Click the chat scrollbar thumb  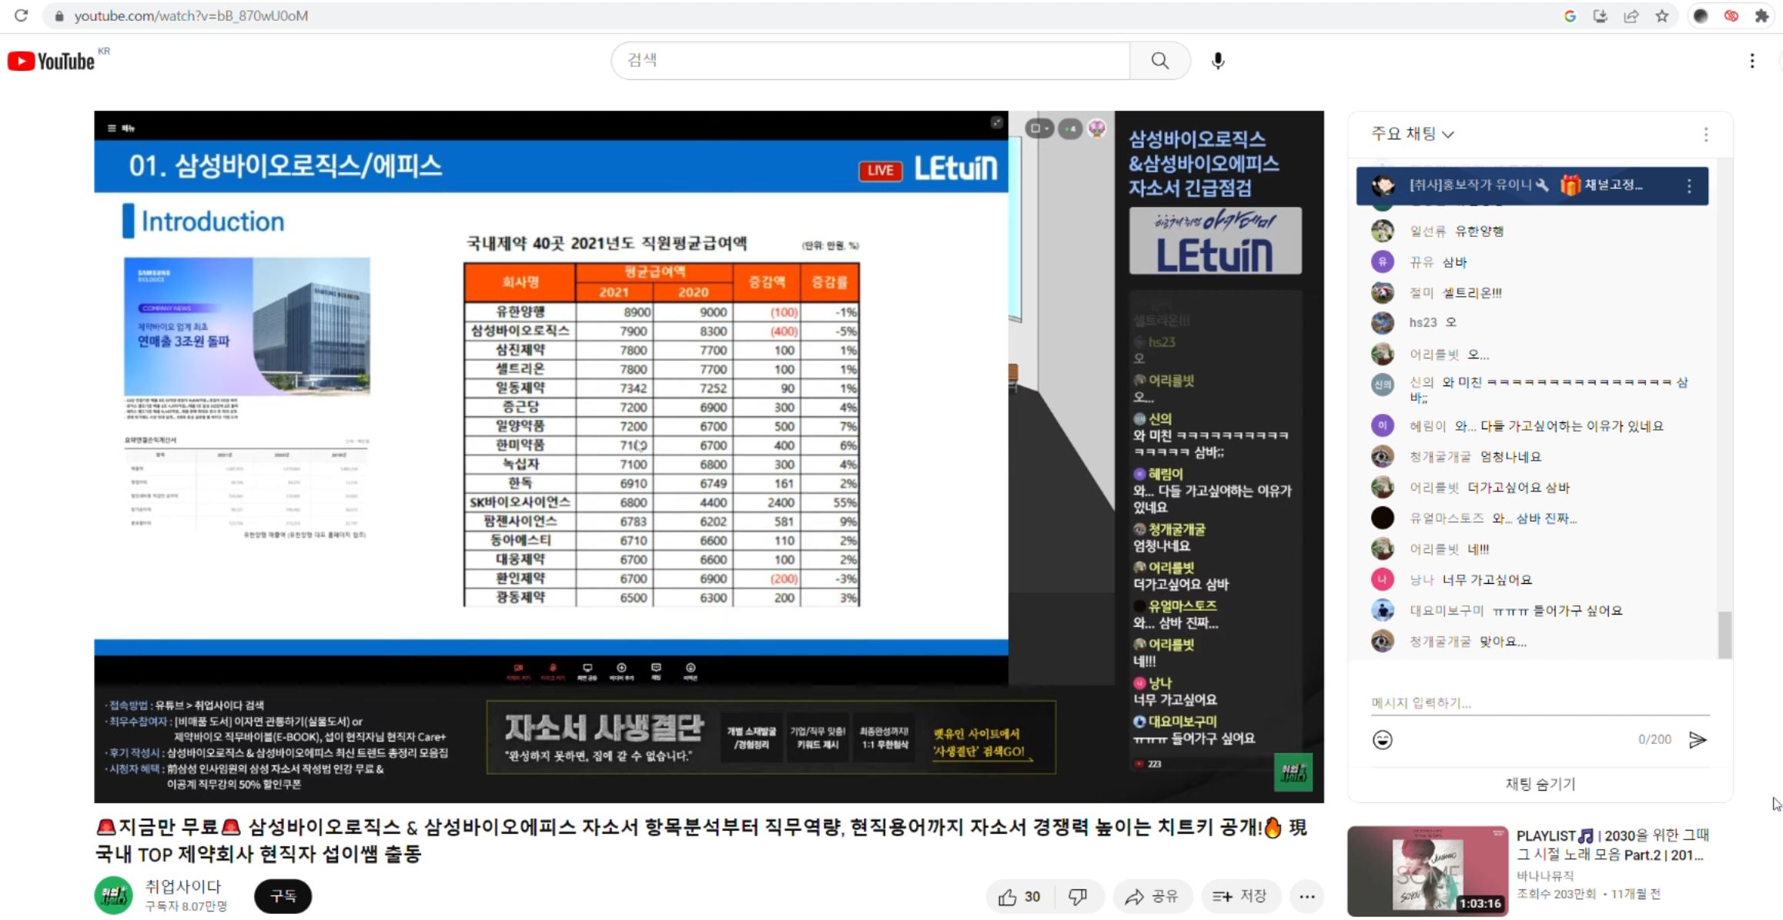(x=1725, y=635)
